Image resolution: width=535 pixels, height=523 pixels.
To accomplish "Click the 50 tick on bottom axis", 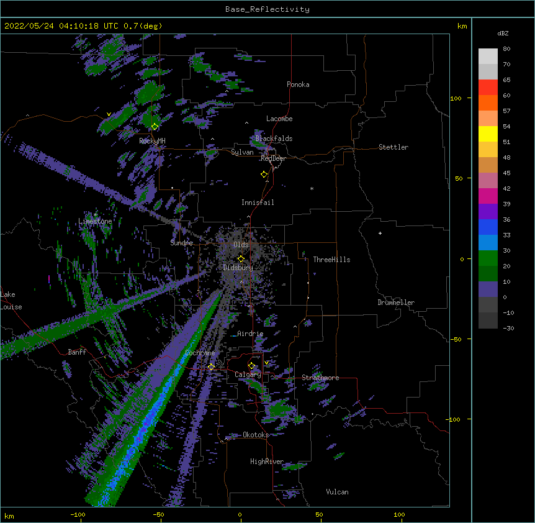I will coord(319,514).
